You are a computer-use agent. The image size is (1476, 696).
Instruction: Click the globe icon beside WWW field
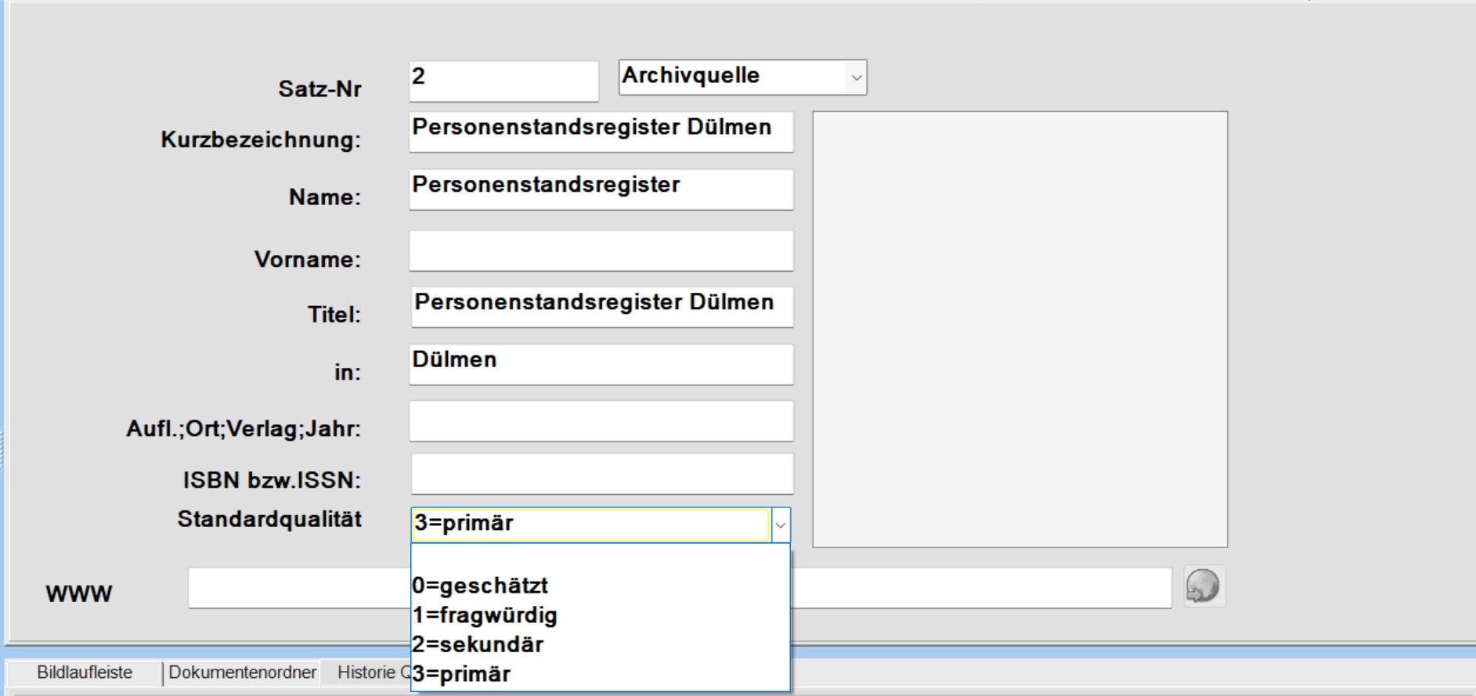click(1204, 586)
